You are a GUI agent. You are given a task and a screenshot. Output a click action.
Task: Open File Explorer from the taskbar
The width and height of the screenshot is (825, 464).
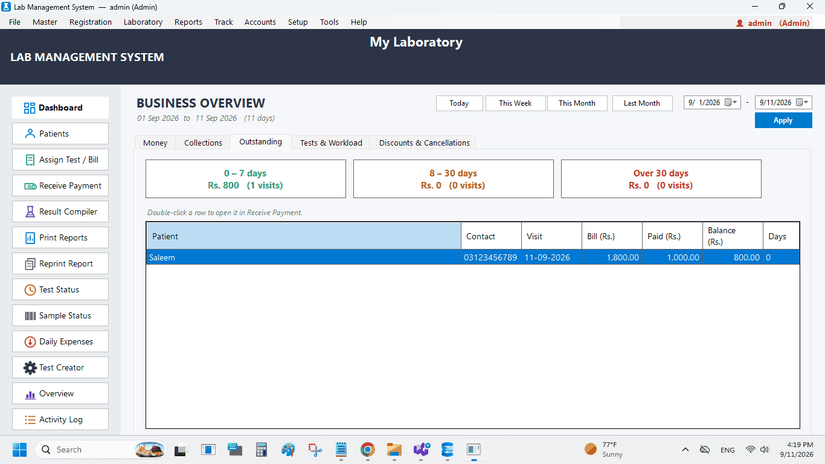click(x=394, y=449)
